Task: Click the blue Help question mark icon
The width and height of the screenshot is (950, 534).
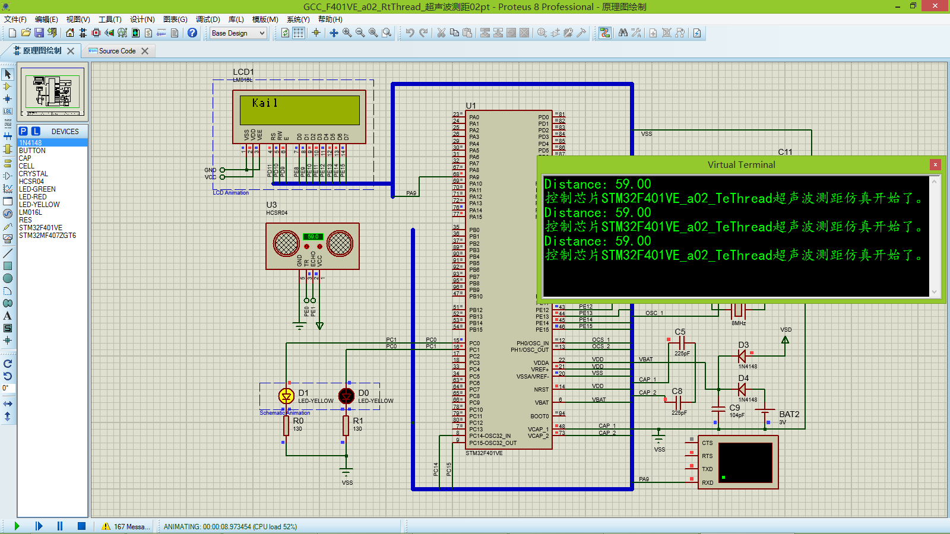Action: point(192,33)
